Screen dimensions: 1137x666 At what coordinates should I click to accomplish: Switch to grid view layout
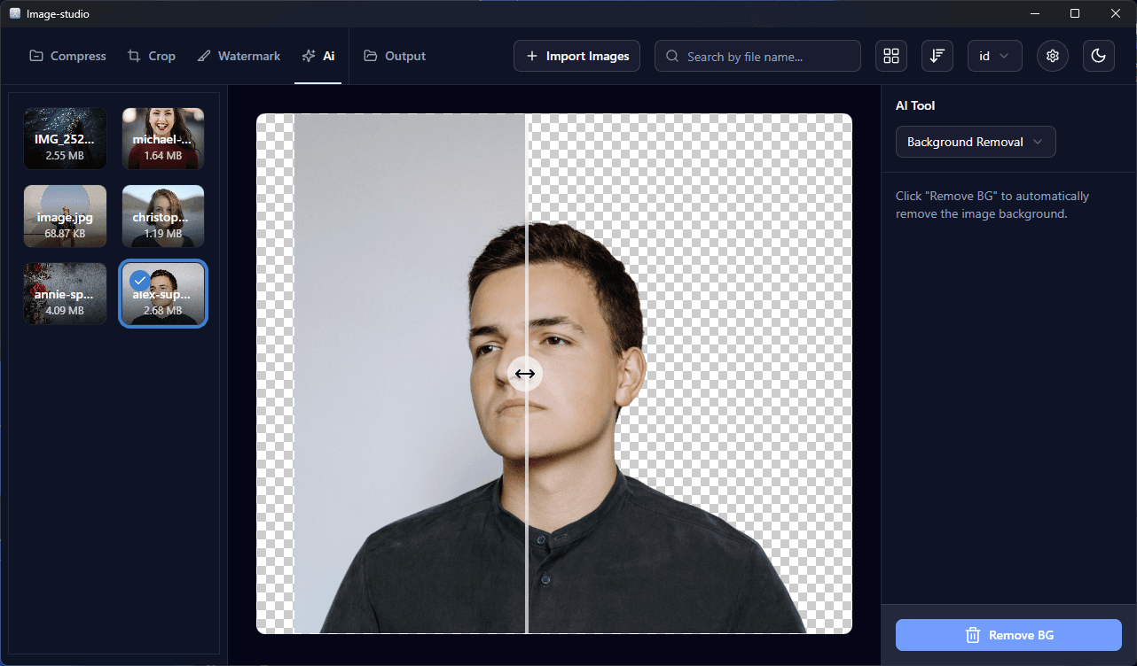[890, 56]
